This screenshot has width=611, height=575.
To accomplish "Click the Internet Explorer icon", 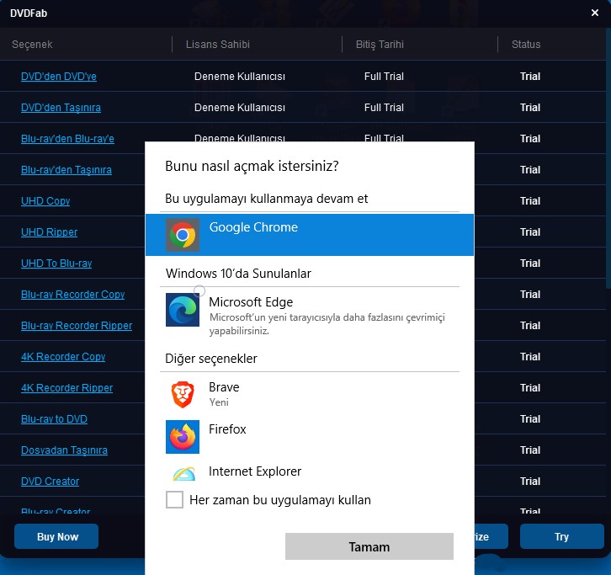I will tap(183, 474).
